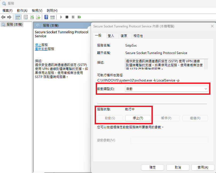Screen dimensions: 216x173
Task: Click the 啟動參數(M) input field
Action: point(169,140)
